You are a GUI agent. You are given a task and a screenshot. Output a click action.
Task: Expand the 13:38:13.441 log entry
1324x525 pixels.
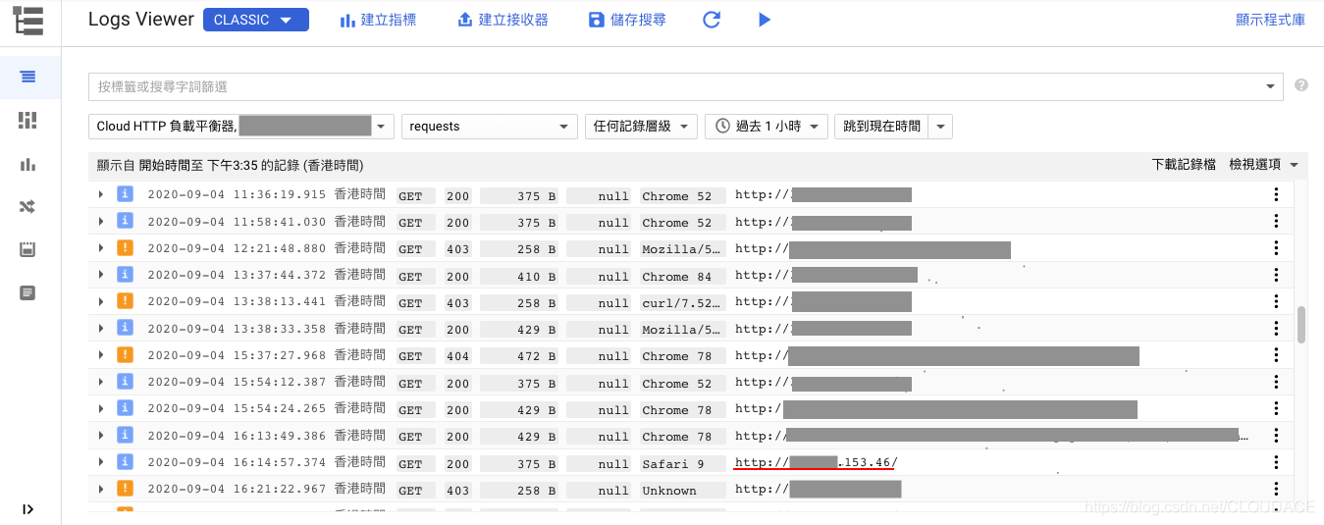[100, 302]
